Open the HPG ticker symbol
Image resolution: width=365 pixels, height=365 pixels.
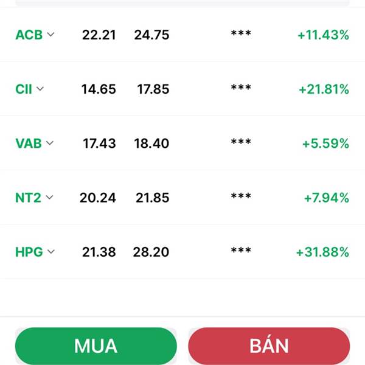(29, 252)
